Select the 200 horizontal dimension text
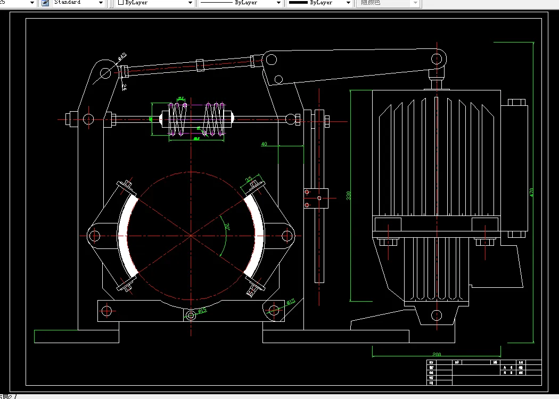559x399 pixels. coord(437,354)
